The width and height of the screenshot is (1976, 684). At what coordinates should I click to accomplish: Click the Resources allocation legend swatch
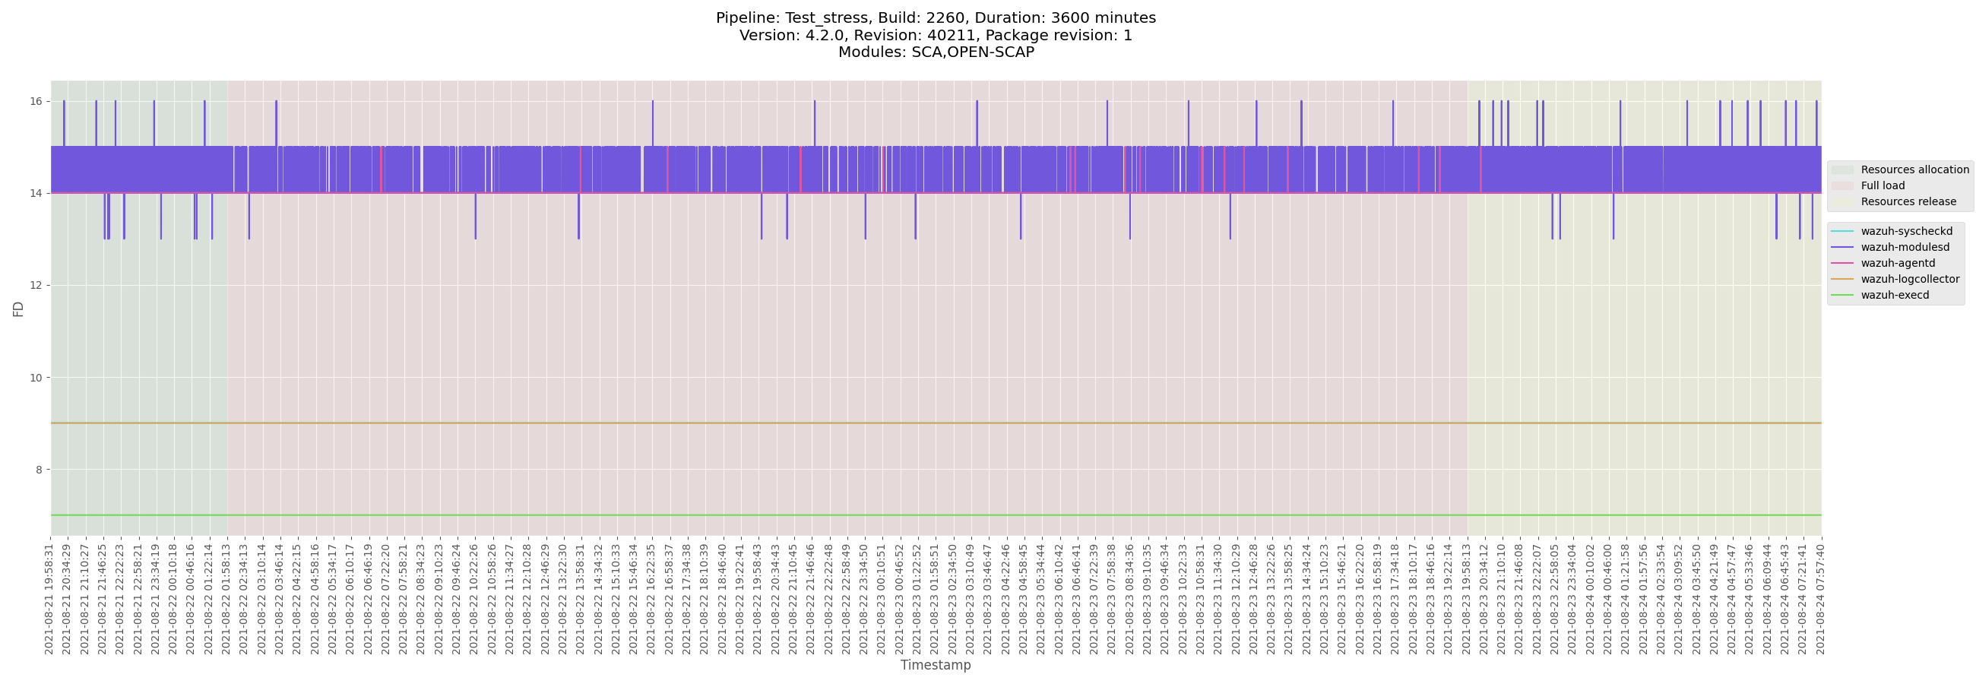click(x=1841, y=169)
